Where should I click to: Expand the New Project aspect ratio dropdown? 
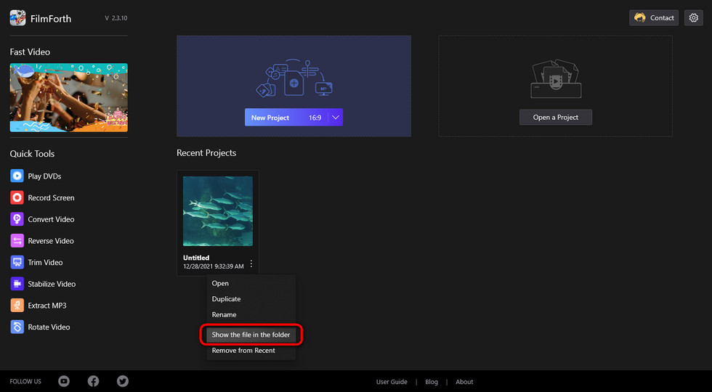tap(336, 118)
